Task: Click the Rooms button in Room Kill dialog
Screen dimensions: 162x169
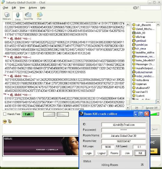Action: click(x=114, y=153)
